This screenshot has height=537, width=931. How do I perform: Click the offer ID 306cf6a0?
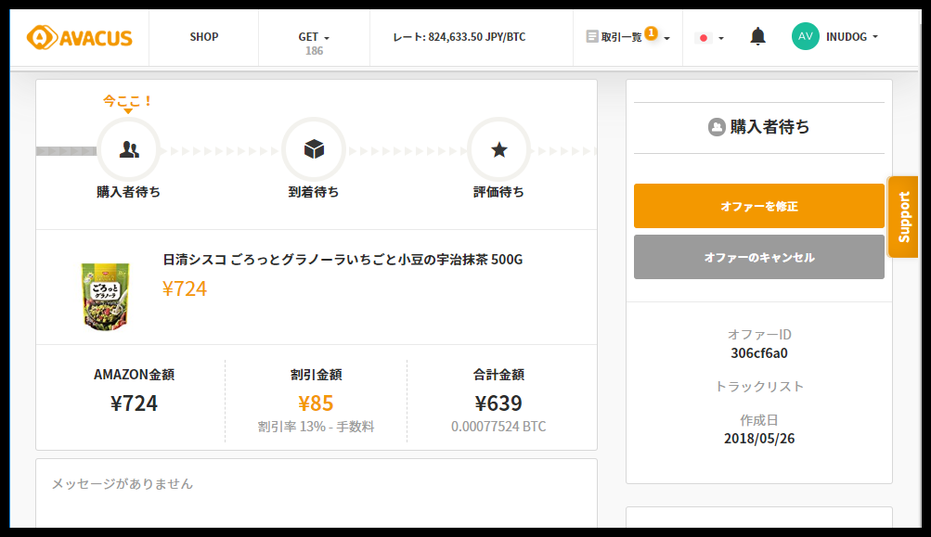point(758,352)
